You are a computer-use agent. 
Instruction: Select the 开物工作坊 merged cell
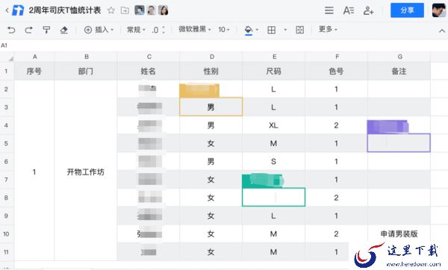pyautogui.click(x=86, y=171)
